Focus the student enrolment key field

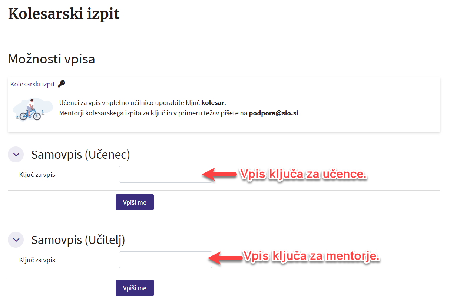click(x=165, y=174)
